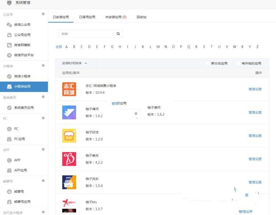Click the gear icon beside APP section

point(43,150)
